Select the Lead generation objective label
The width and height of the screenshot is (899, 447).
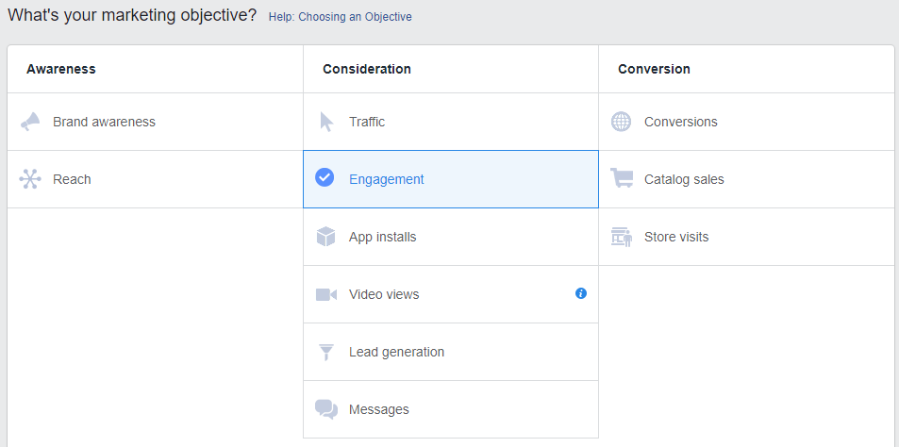click(396, 352)
